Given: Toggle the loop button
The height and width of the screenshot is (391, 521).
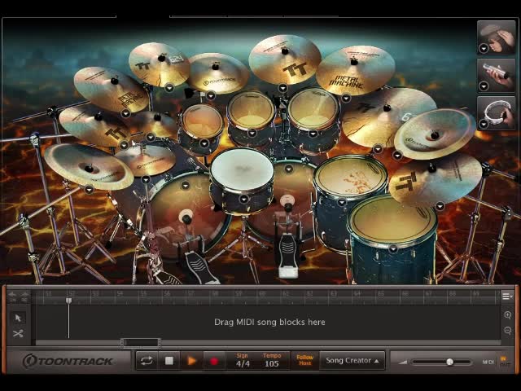Looking at the screenshot, I should (147, 361).
